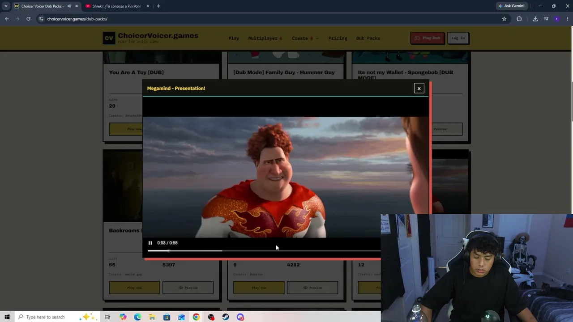
Task: View site information icon in address bar
Action: click(41, 19)
